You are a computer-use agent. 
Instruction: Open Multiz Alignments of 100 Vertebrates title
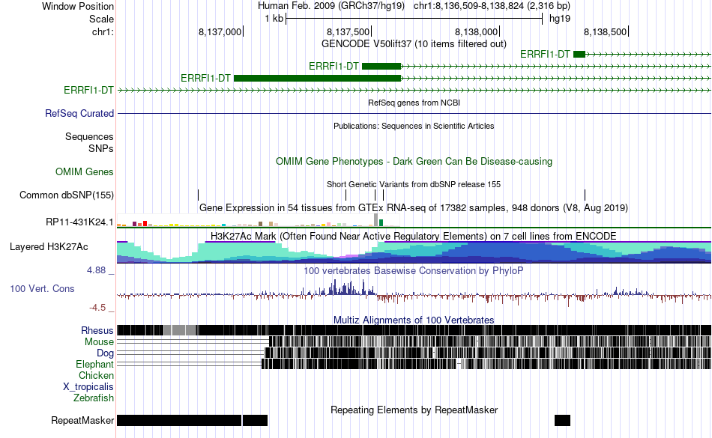pyautogui.click(x=414, y=320)
